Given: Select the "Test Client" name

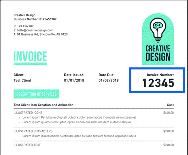Looking at the screenshot, I should click(22, 80).
